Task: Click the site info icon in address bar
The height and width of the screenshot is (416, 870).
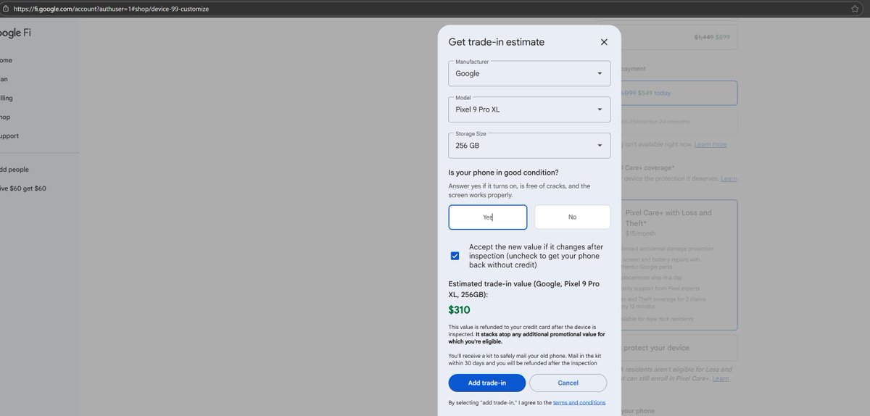Action: point(5,9)
